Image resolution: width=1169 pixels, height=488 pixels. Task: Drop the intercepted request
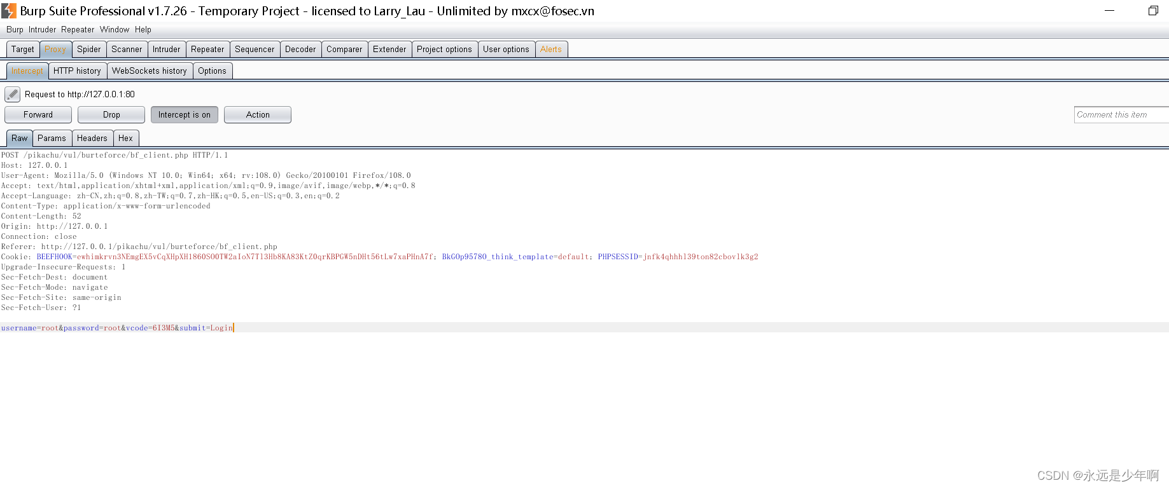coord(111,115)
